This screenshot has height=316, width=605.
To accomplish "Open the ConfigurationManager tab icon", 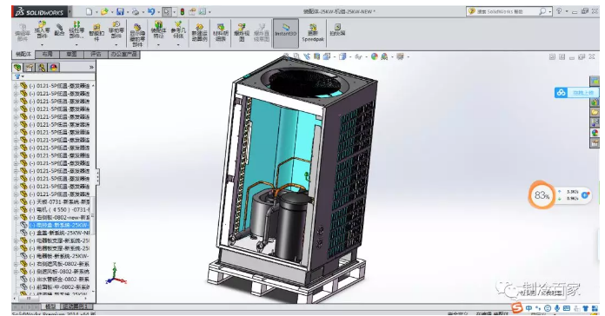I will click(41, 68).
